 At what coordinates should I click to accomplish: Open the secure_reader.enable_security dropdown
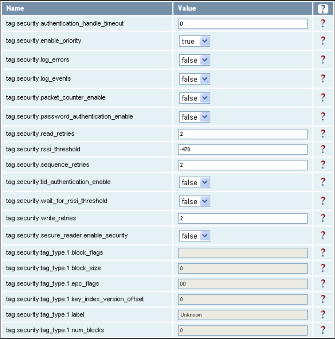(194, 236)
